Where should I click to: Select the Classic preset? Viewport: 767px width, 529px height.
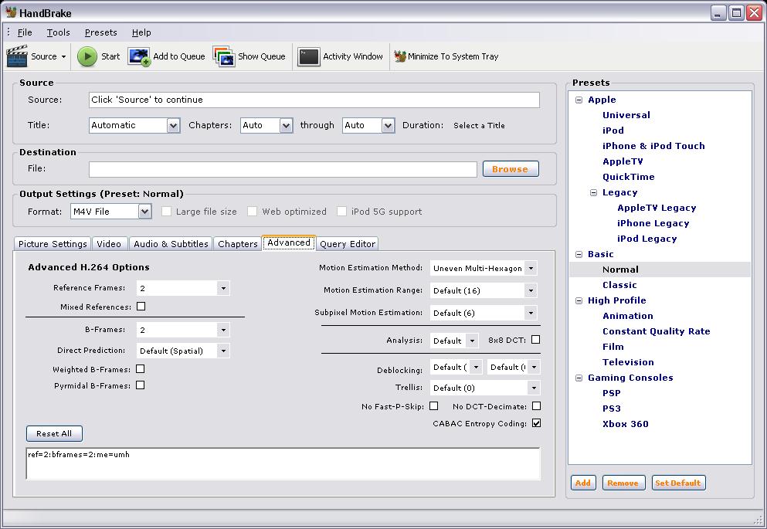coord(619,285)
